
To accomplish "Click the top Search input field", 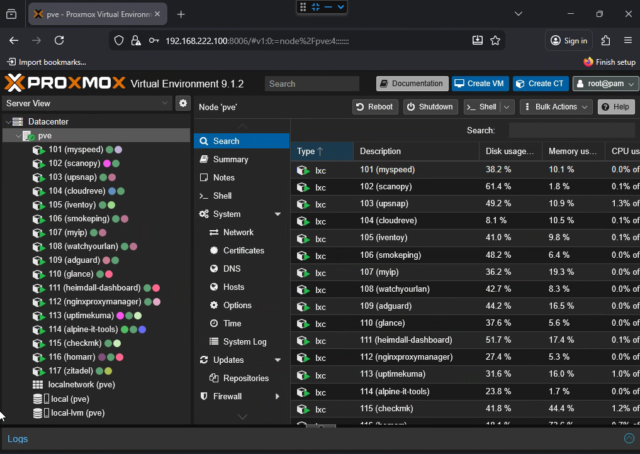I will (x=312, y=84).
